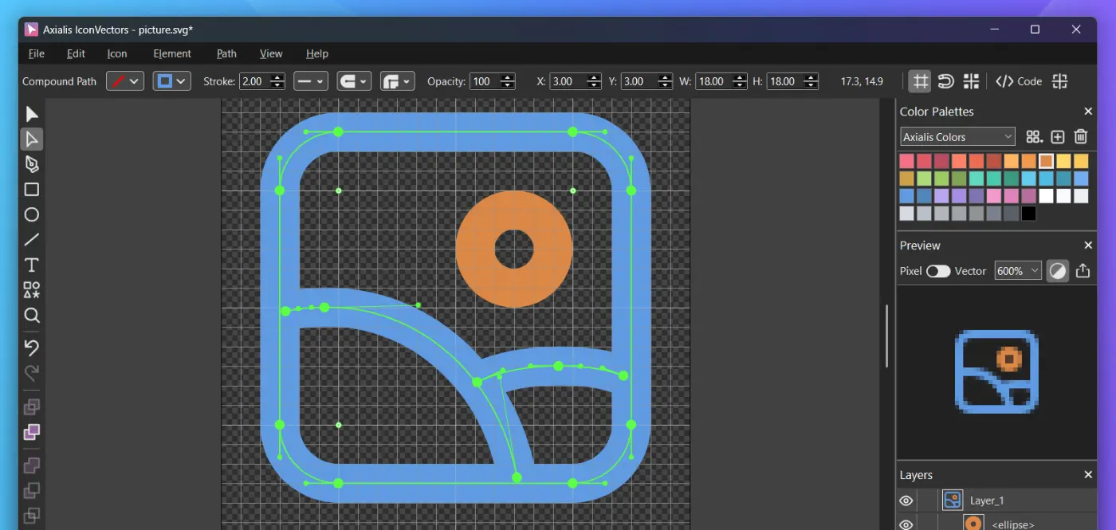Open the Icon menu
This screenshot has width=1116, height=530.
click(x=117, y=53)
